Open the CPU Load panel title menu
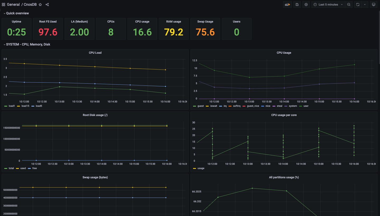This screenshot has width=380, height=216. (x=95, y=53)
